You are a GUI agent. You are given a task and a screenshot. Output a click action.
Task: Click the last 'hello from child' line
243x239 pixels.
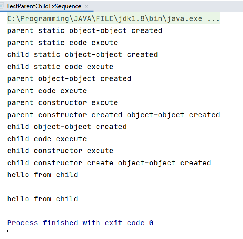[x=42, y=199]
